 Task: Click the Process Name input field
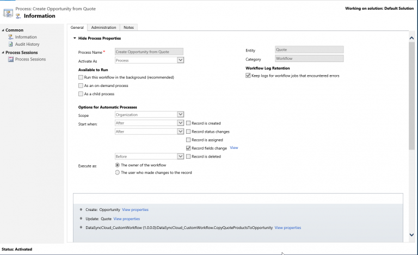point(149,52)
